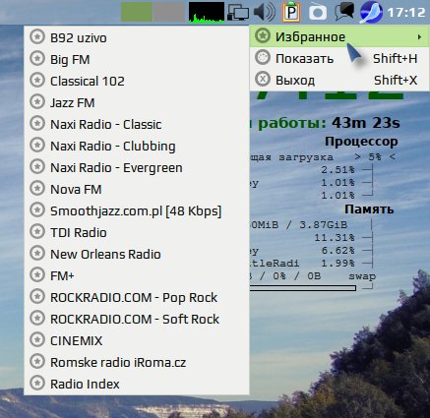Pick Naxi Radio - Clubbing
The width and height of the screenshot is (430, 418).
(137, 146)
